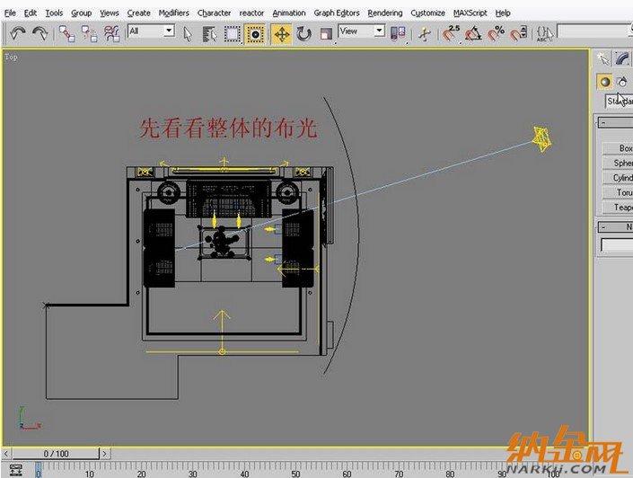Click the Teapot primitive button
Viewport: 633px width, 478px height.
620,207
